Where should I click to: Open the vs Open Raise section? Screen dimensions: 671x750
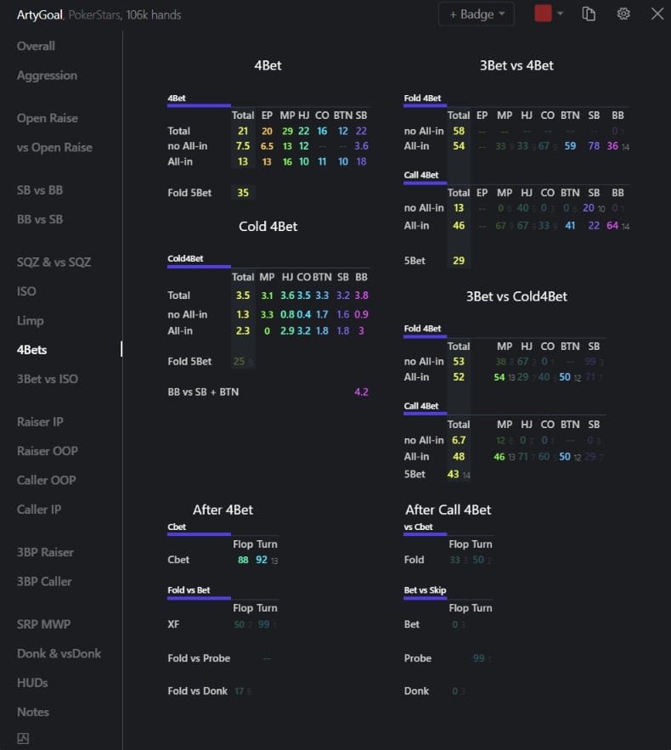[54, 147]
